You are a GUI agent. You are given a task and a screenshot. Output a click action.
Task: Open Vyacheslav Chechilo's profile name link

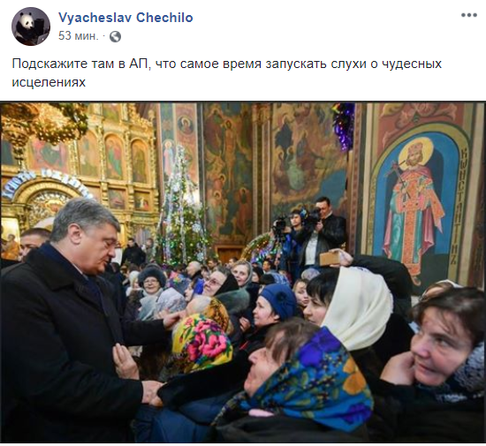[125, 18]
